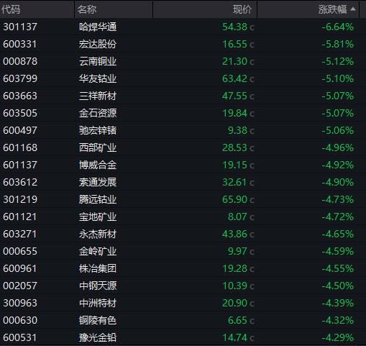The width and height of the screenshot is (366, 346).
Task: Open the 金石资源 stock name
Action: pyautogui.click(x=98, y=113)
